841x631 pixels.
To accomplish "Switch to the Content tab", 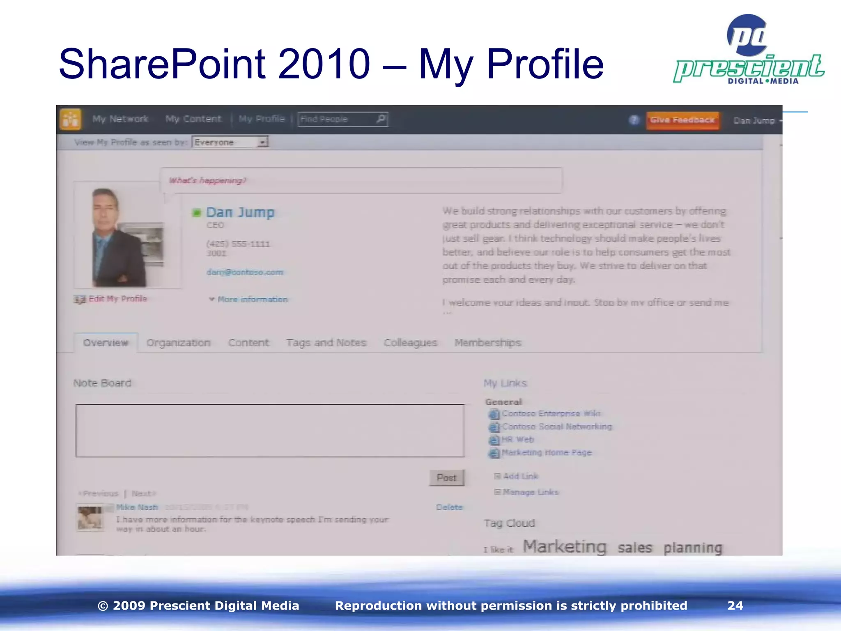I will tap(248, 343).
